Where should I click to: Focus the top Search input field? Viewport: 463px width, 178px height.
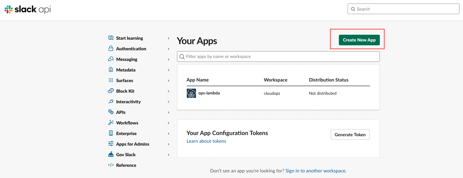(x=403, y=9)
